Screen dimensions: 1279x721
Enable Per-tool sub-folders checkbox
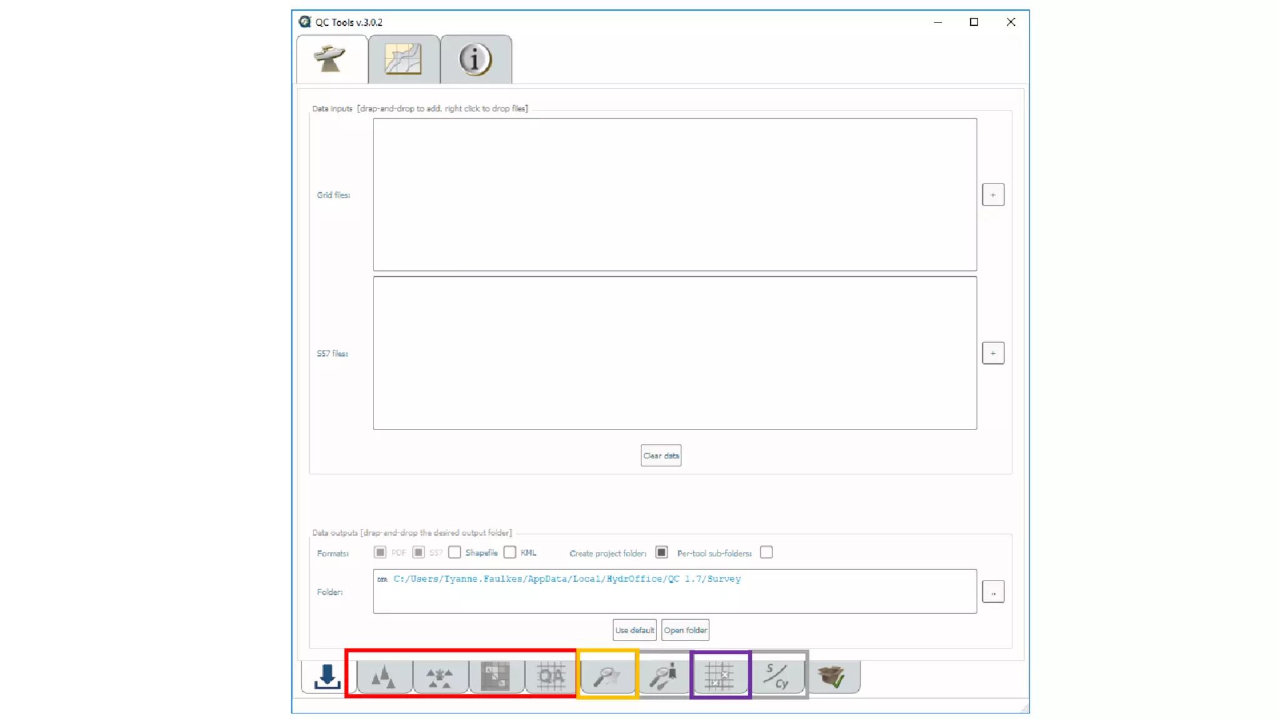point(766,552)
